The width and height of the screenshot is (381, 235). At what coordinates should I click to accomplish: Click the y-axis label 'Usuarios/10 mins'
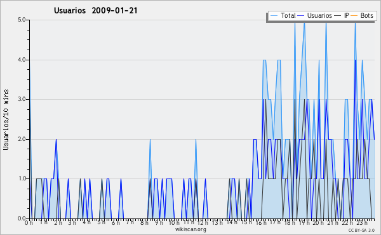tap(6, 119)
